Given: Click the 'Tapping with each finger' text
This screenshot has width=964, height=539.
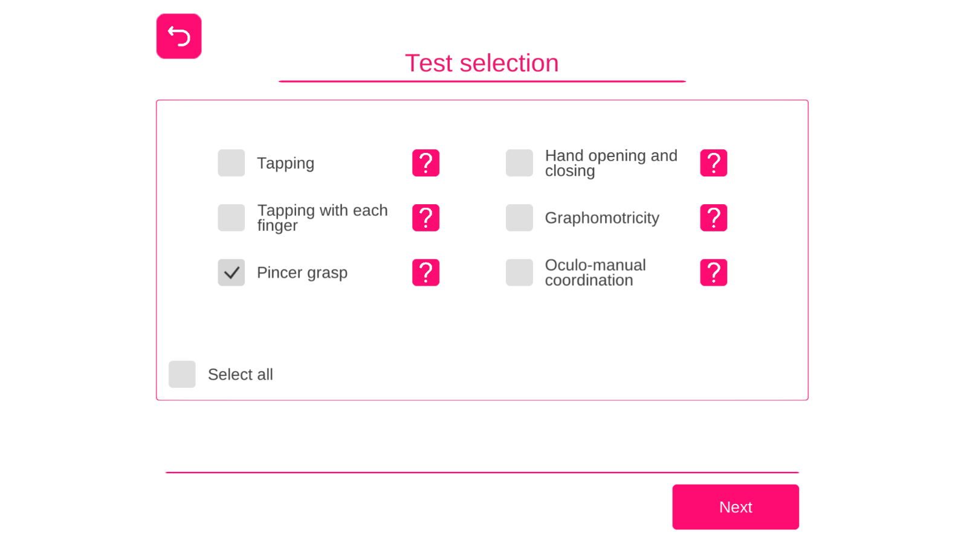Looking at the screenshot, I should tap(322, 218).
